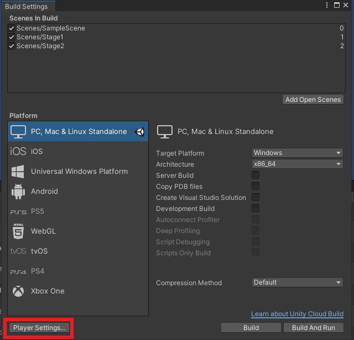Open the Compression Method dropdown
The height and width of the screenshot is (340, 354).
tap(298, 282)
